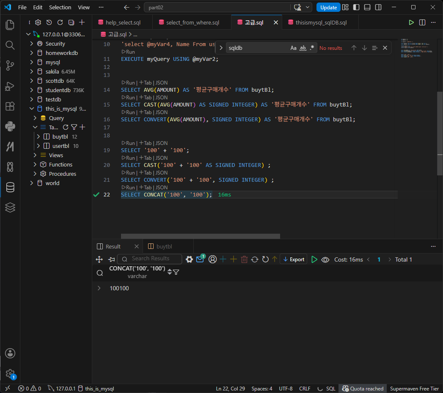Expand the sakila database
The height and width of the screenshot is (393, 443).
32,72
